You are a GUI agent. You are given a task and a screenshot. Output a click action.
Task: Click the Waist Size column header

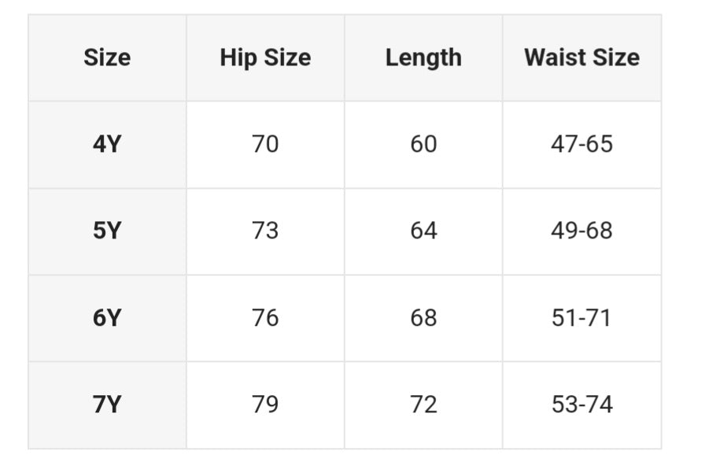(582, 57)
